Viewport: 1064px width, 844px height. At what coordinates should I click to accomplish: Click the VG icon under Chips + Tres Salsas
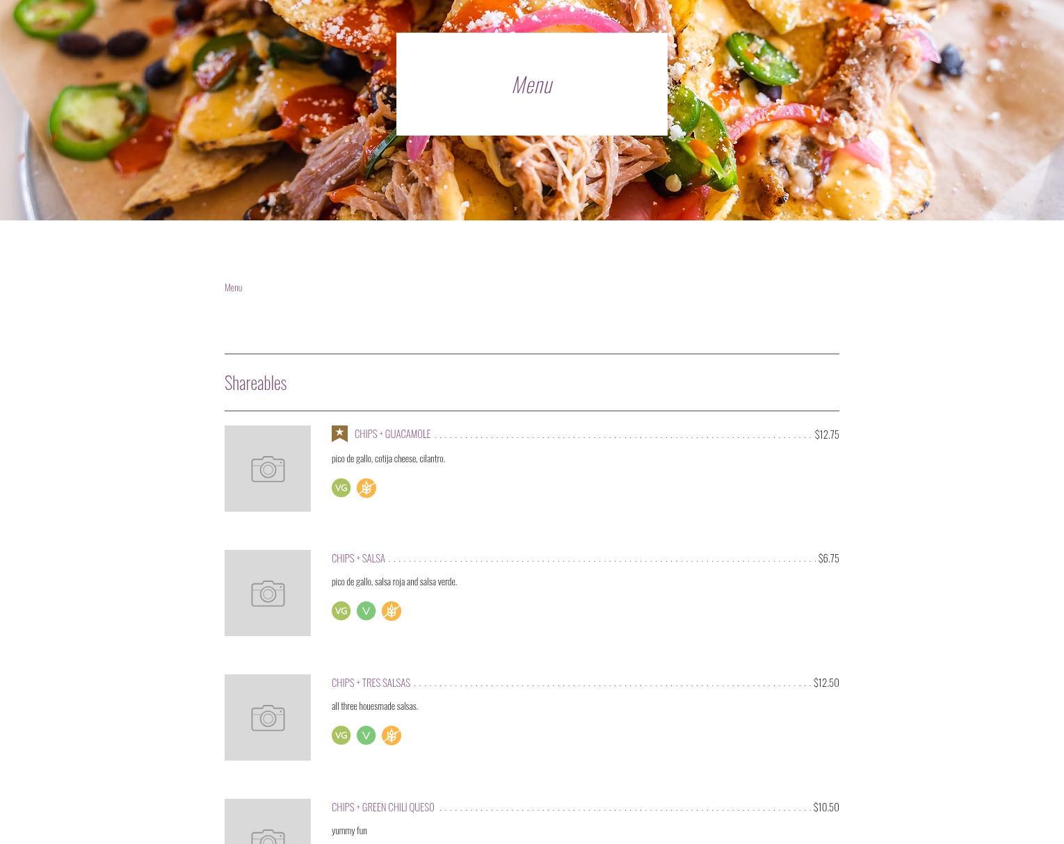tap(341, 736)
